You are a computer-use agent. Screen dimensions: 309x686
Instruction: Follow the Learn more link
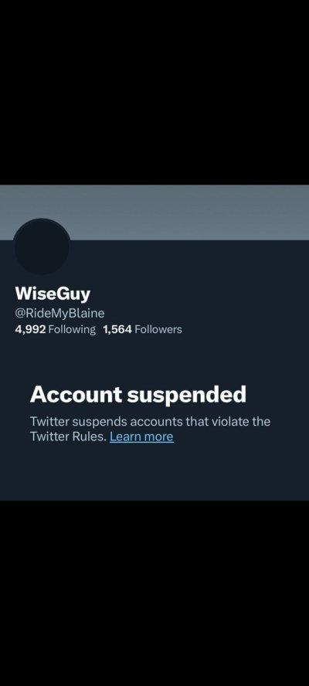141,436
